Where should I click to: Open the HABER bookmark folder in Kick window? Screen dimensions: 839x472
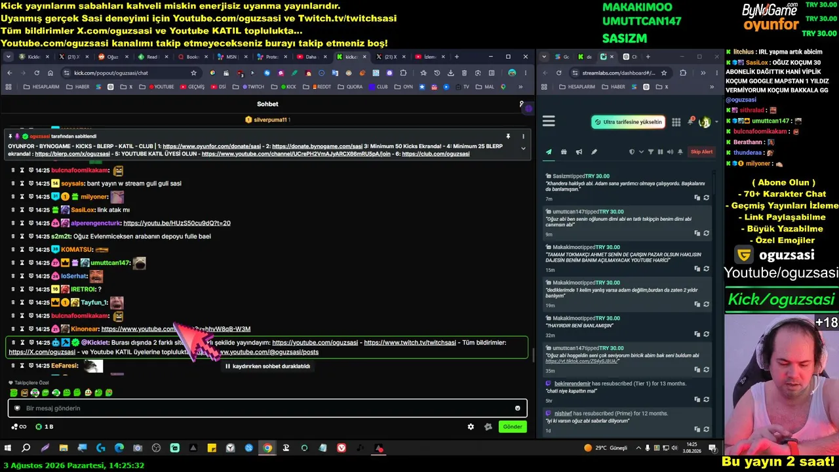(77, 87)
